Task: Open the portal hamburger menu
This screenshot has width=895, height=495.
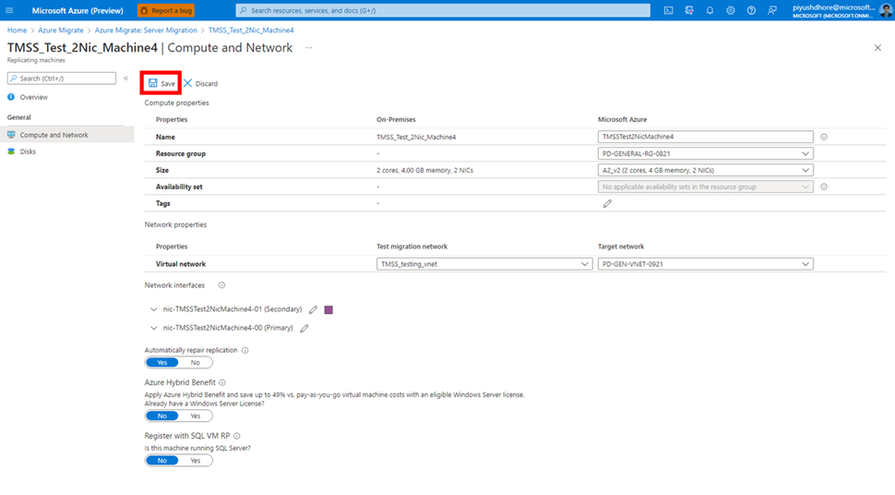Action: coord(9,10)
